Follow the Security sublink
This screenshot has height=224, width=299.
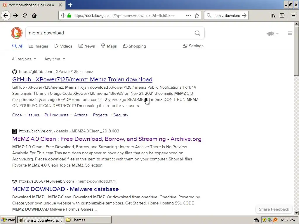pos(121,115)
